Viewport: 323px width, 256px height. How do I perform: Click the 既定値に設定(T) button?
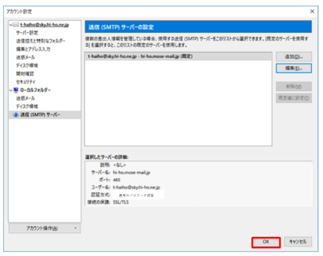click(x=294, y=98)
